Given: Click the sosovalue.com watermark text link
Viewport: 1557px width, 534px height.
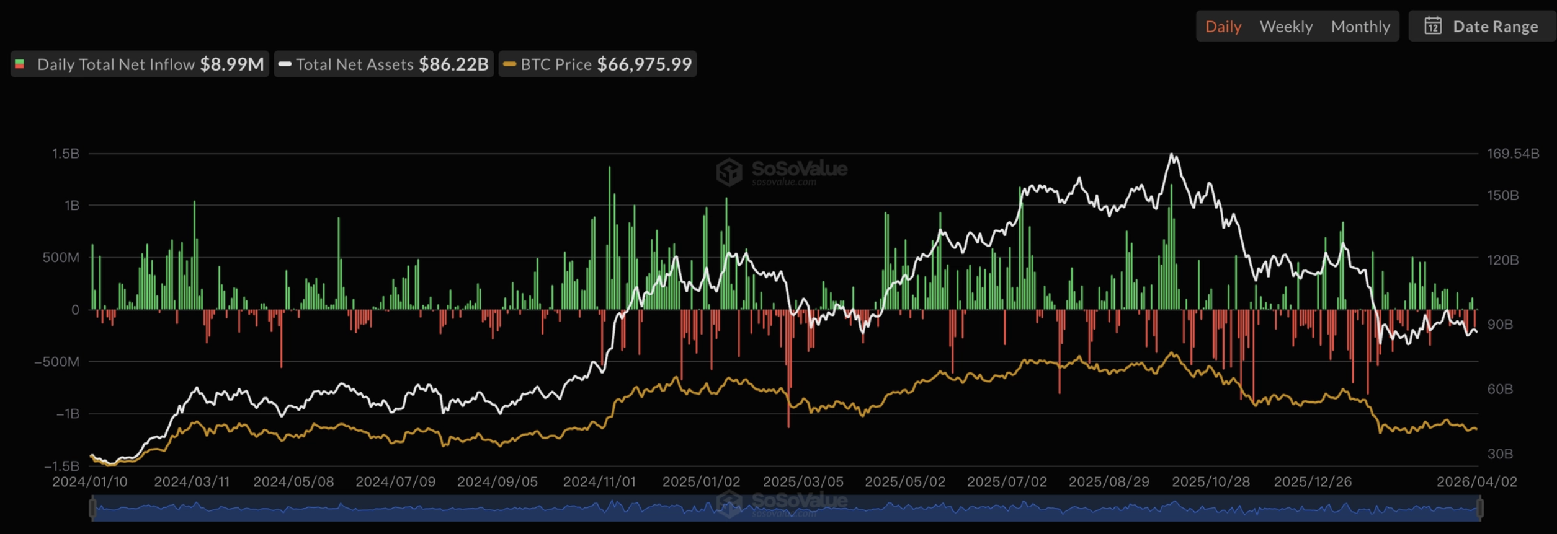Looking at the screenshot, I should (783, 183).
